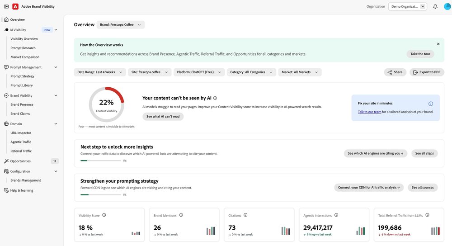Image resolution: width=452 pixels, height=246 pixels.
Task: Click the Total Referral Traffic mini chart
Action: tap(435, 231)
